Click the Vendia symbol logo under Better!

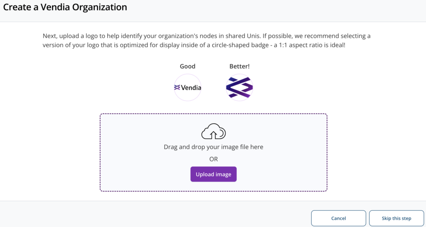pyautogui.click(x=239, y=87)
